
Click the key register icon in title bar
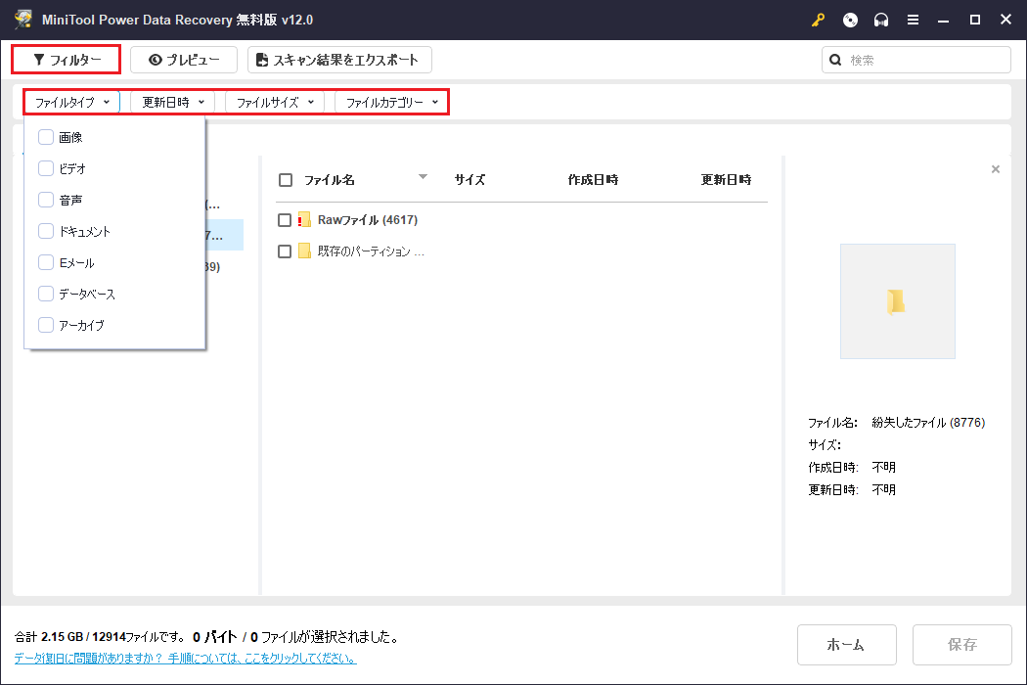[818, 21]
